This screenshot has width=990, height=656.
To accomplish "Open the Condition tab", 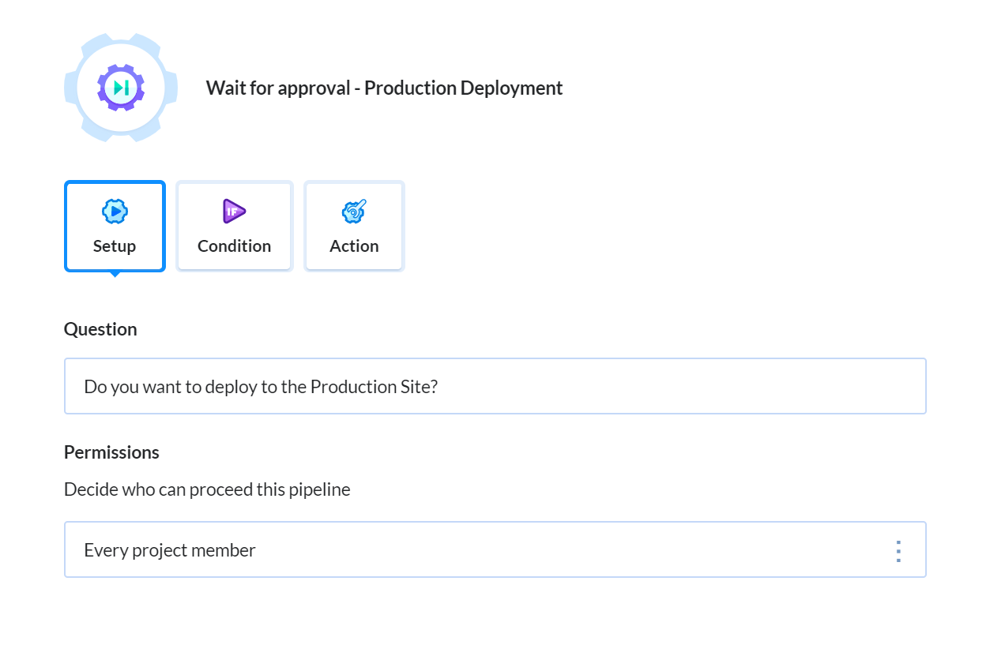I will 235,227.
